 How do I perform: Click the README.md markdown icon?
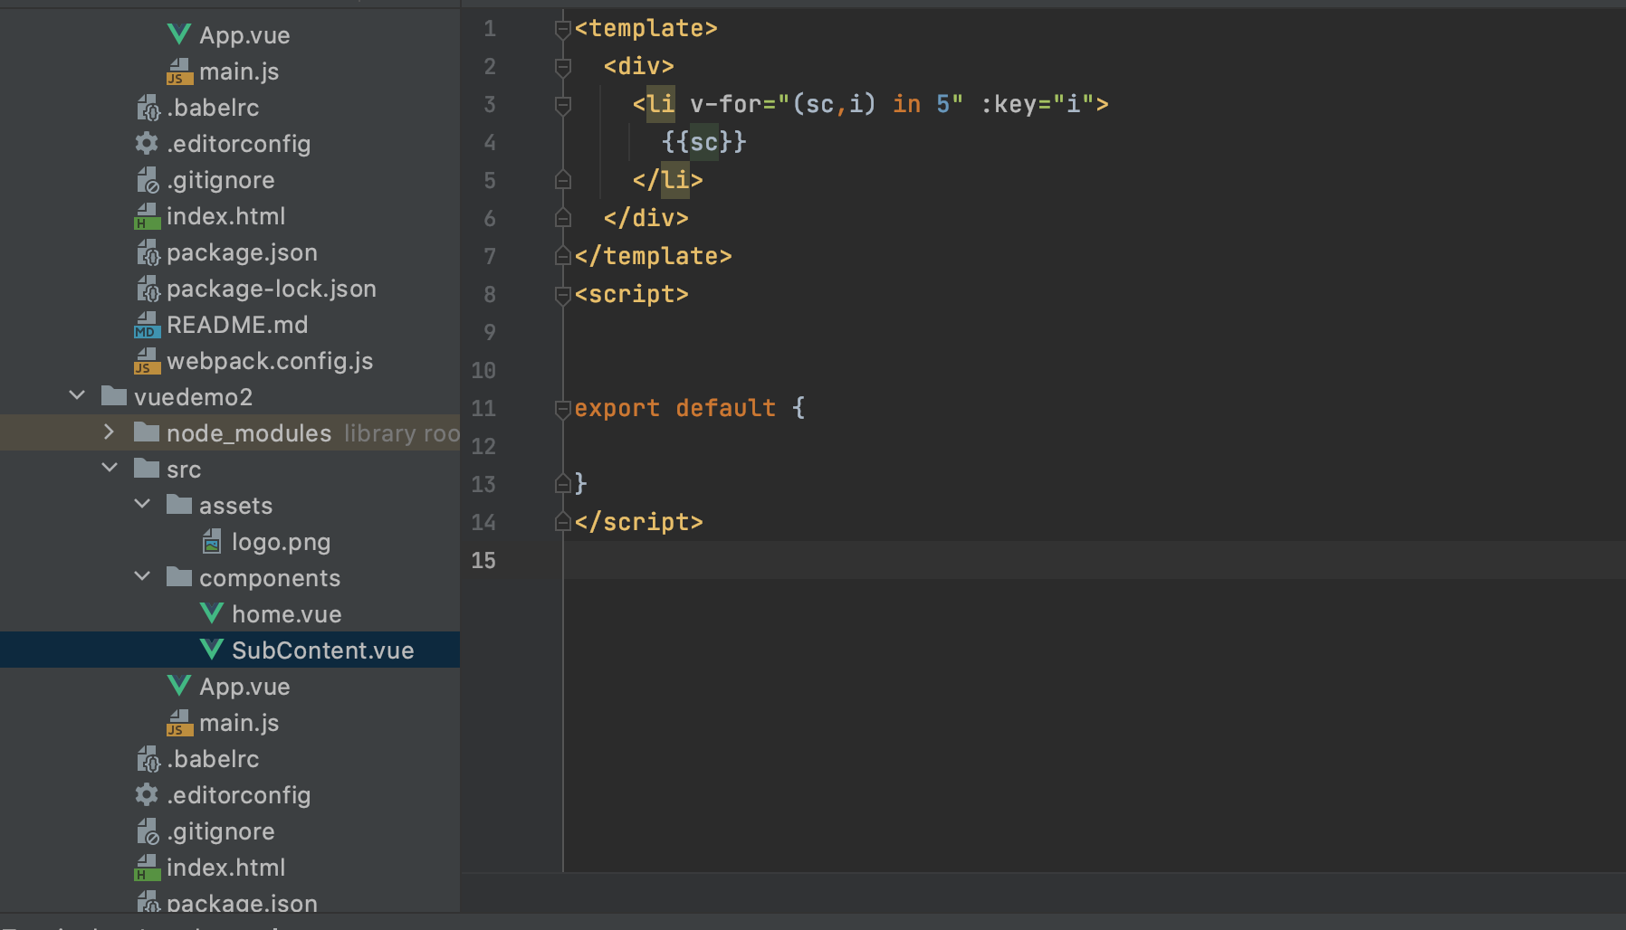click(147, 325)
